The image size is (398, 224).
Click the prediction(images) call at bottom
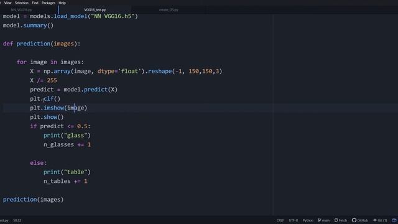33,199
